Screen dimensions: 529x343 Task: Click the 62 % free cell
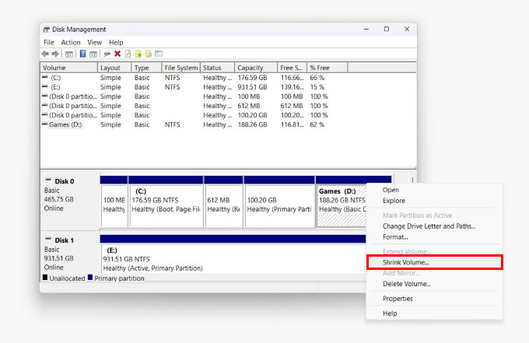pos(317,124)
